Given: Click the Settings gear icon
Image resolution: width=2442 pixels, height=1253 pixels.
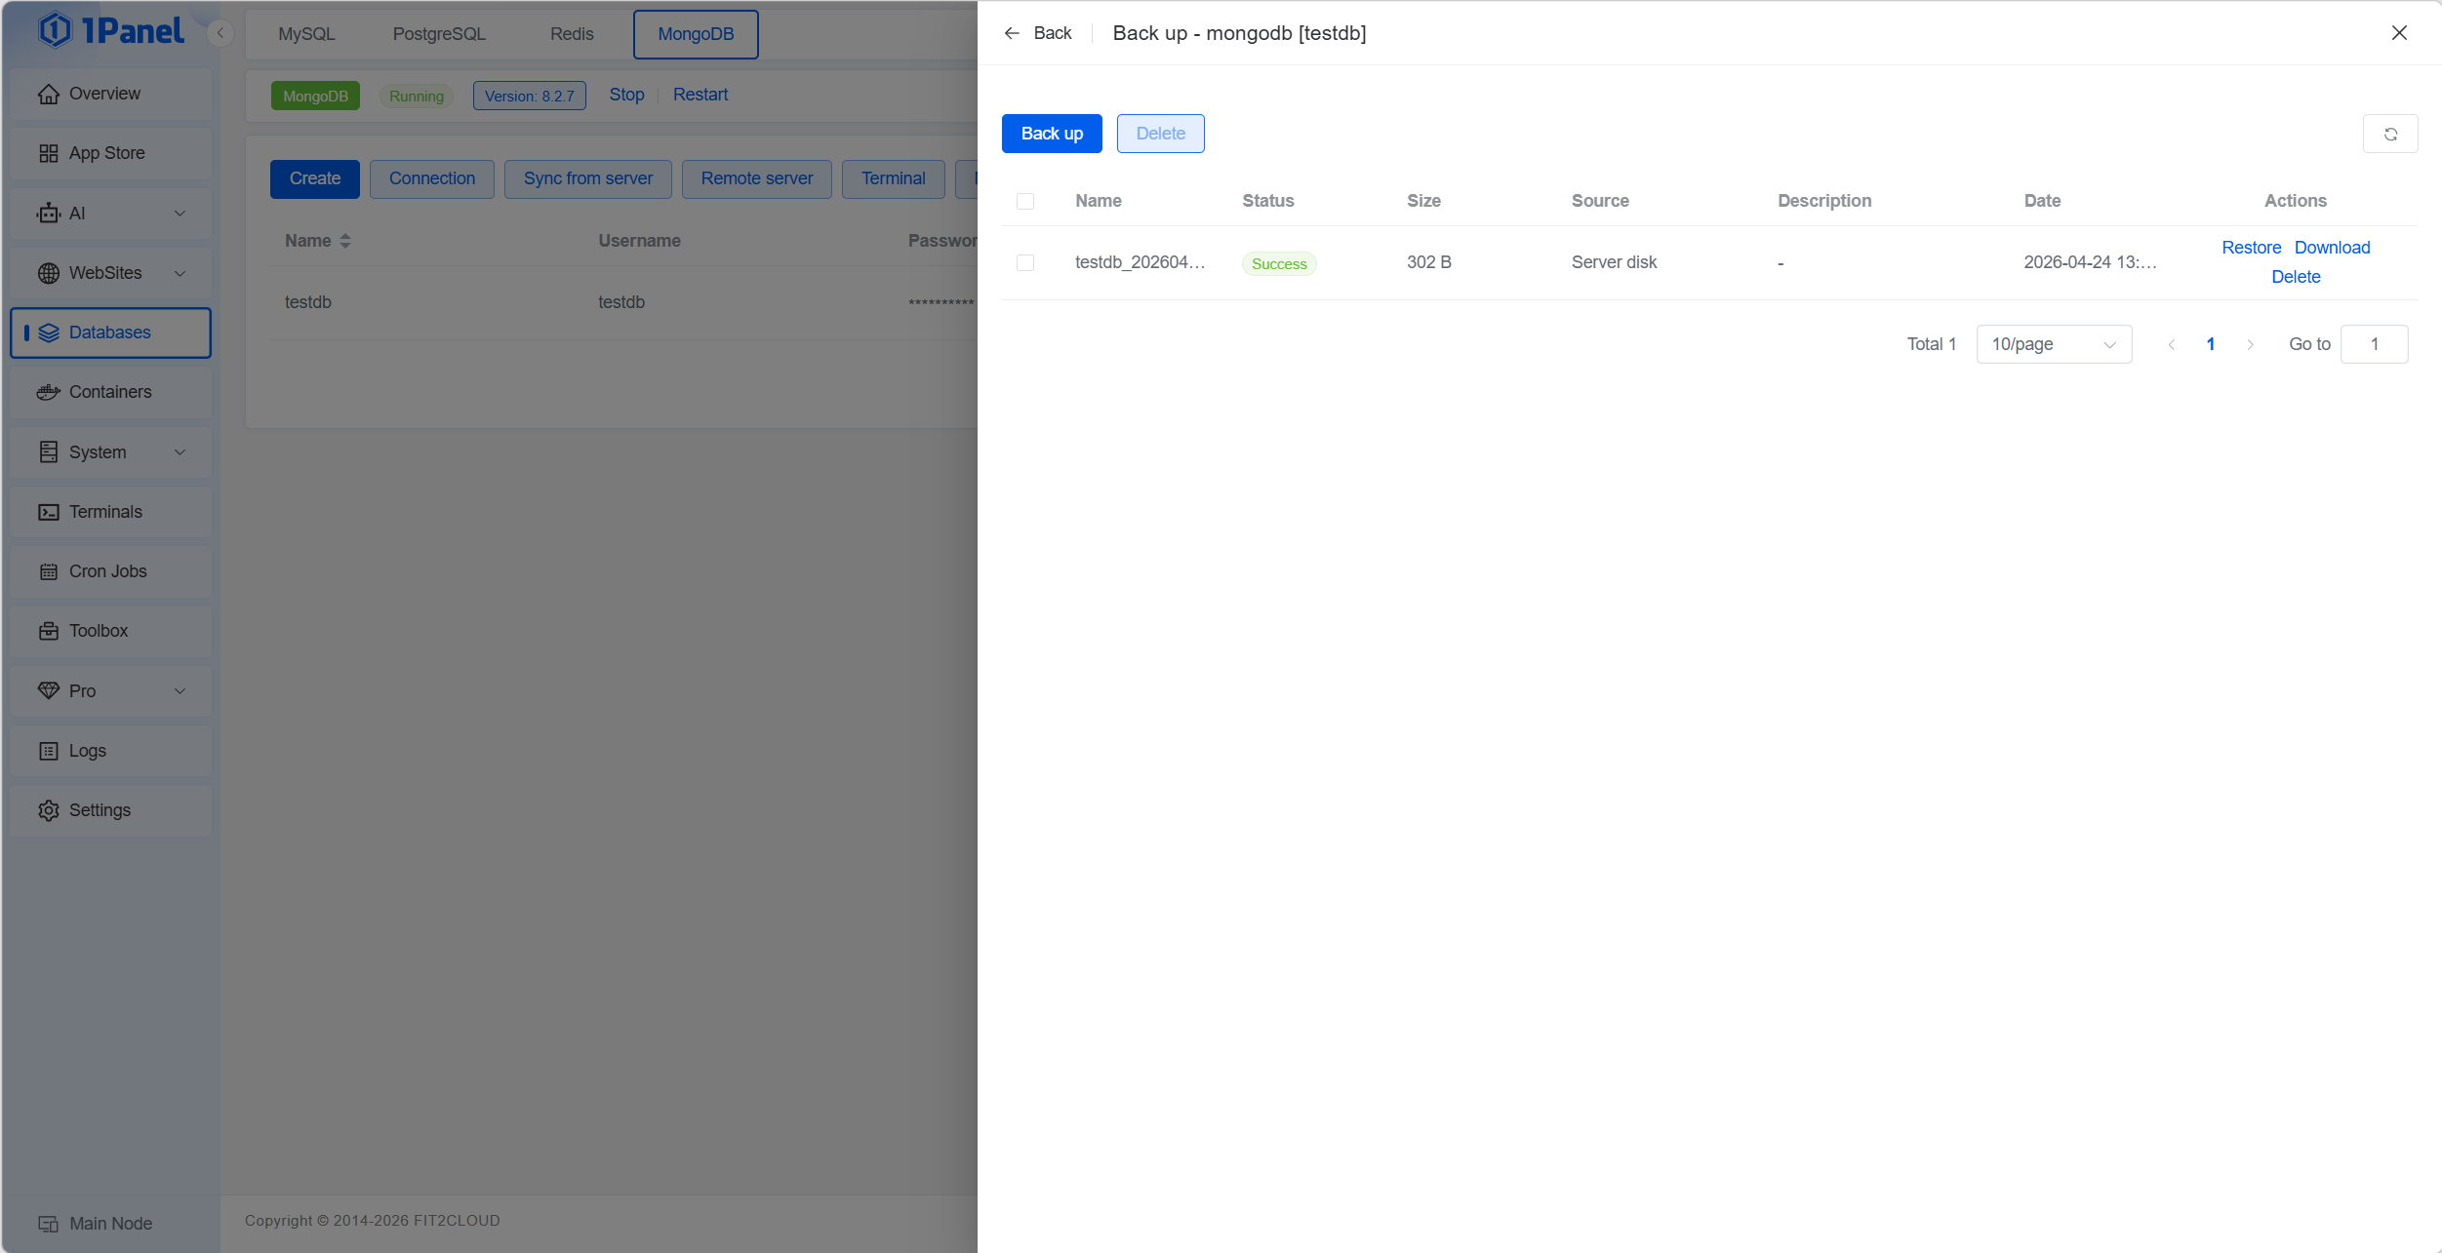Looking at the screenshot, I should click(x=49, y=810).
